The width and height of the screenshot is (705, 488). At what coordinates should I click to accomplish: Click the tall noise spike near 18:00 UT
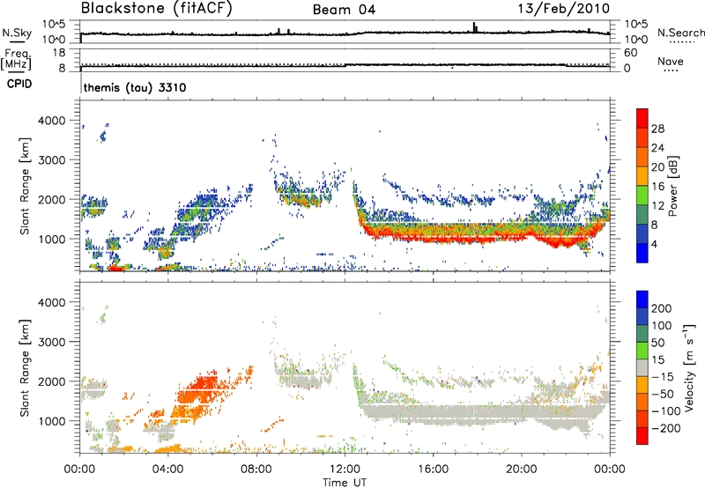[x=474, y=27]
